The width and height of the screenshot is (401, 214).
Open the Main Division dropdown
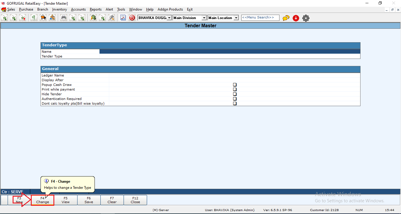(x=204, y=18)
